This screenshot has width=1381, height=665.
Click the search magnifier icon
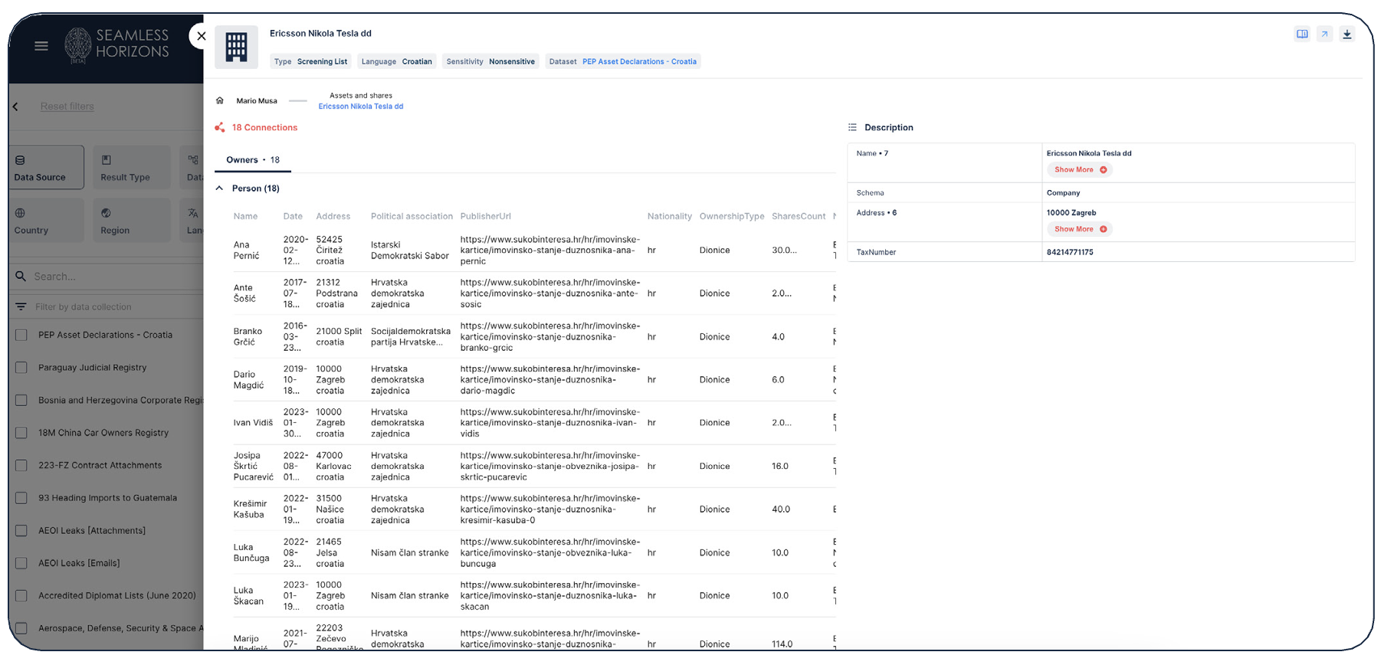click(21, 276)
